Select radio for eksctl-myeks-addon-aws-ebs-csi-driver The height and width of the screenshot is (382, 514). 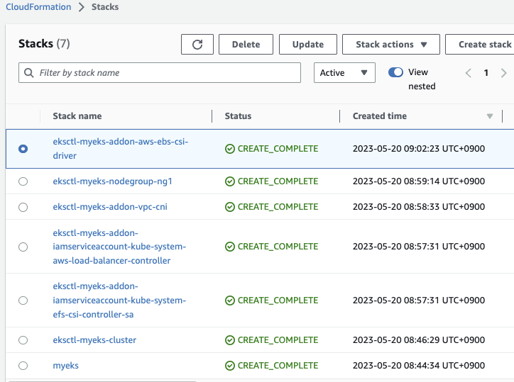(23, 149)
